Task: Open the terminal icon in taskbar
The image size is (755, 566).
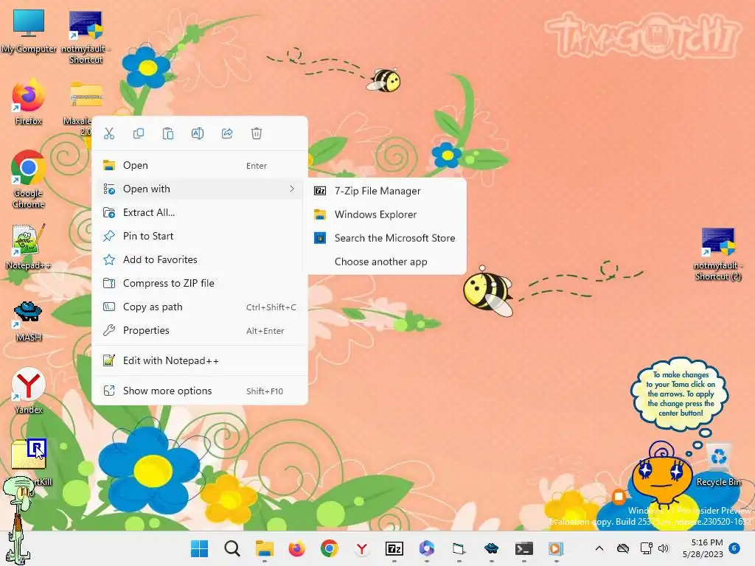Action: (524, 548)
